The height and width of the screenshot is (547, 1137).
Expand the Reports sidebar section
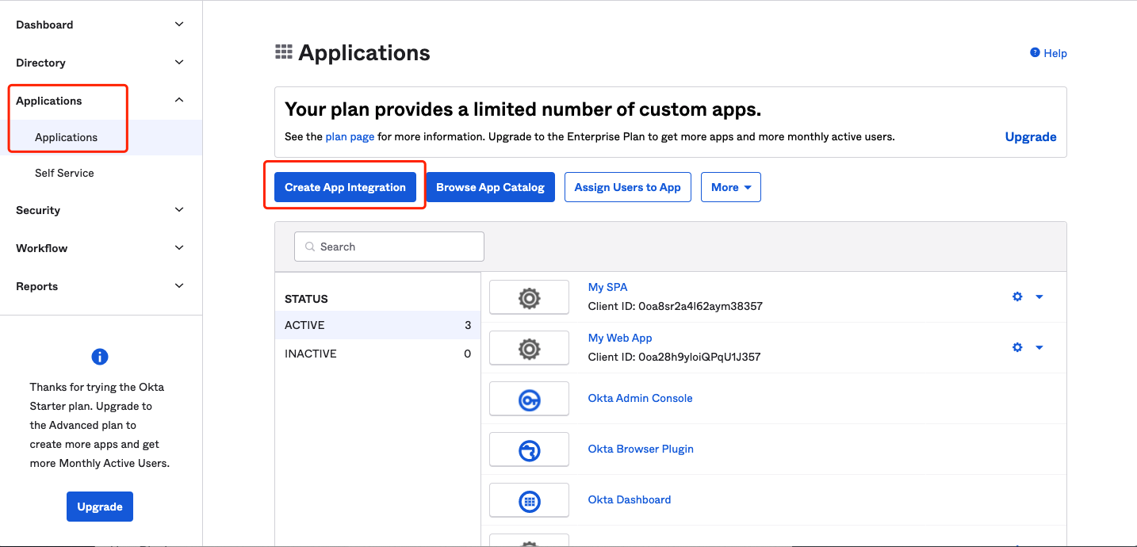[179, 286]
